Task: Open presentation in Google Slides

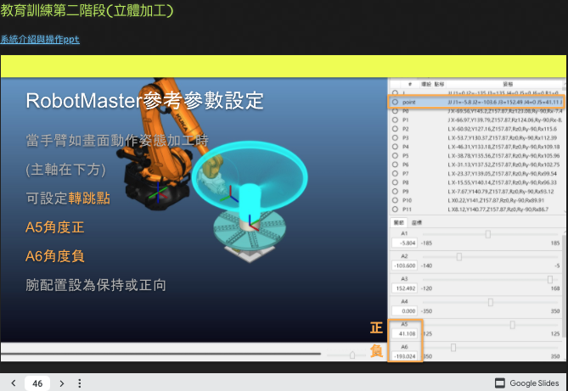Action: (526, 383)
